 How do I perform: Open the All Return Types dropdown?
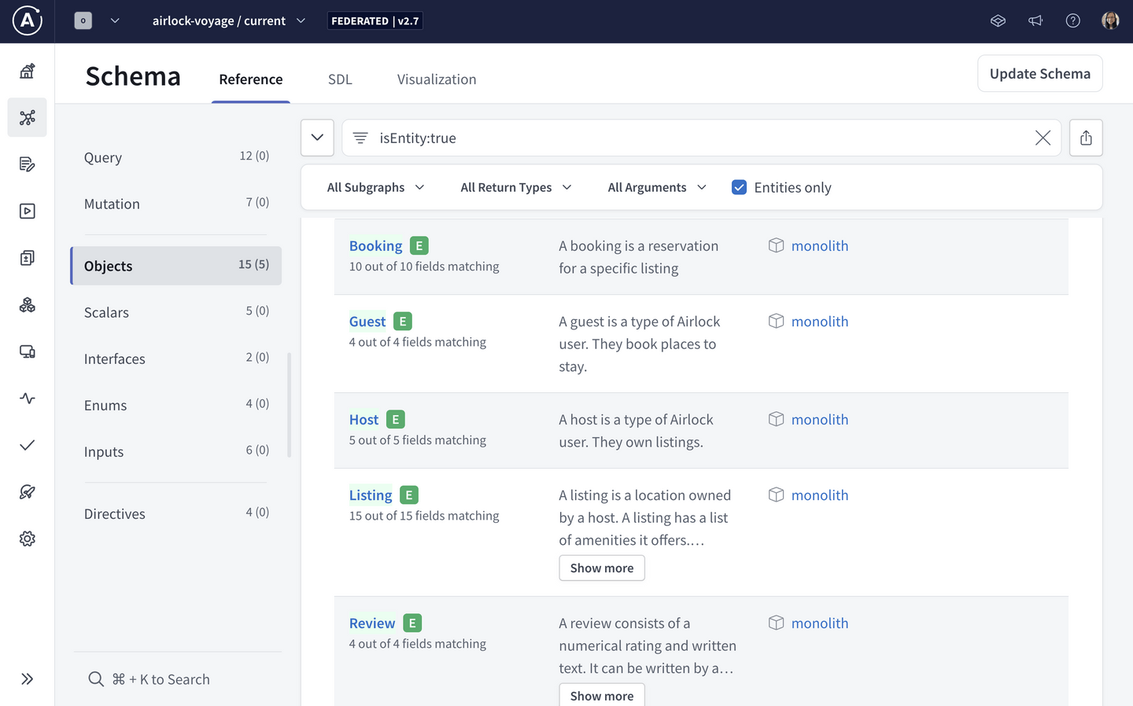coord(515,187)
